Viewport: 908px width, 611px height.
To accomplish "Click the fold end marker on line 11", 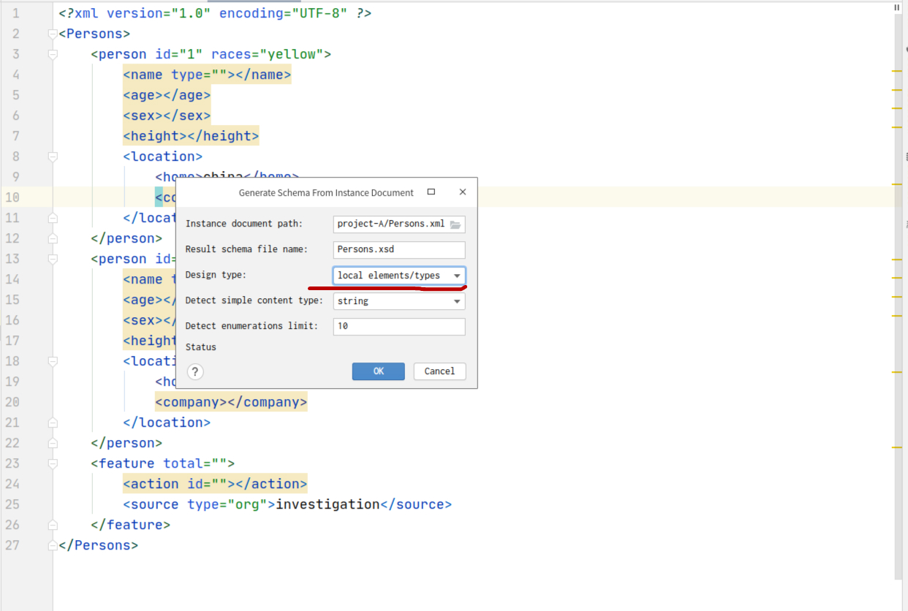I will tap(53, 218).
